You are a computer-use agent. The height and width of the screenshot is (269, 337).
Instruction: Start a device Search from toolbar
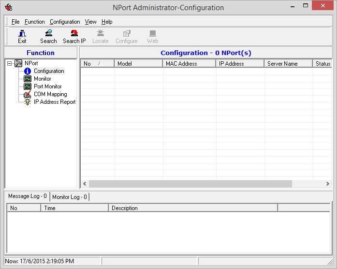tap(48, 37)
